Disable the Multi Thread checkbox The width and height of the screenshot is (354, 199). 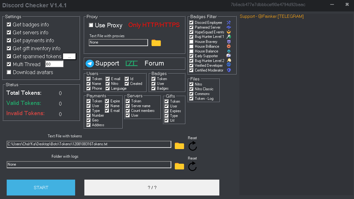tap(9, 64)
